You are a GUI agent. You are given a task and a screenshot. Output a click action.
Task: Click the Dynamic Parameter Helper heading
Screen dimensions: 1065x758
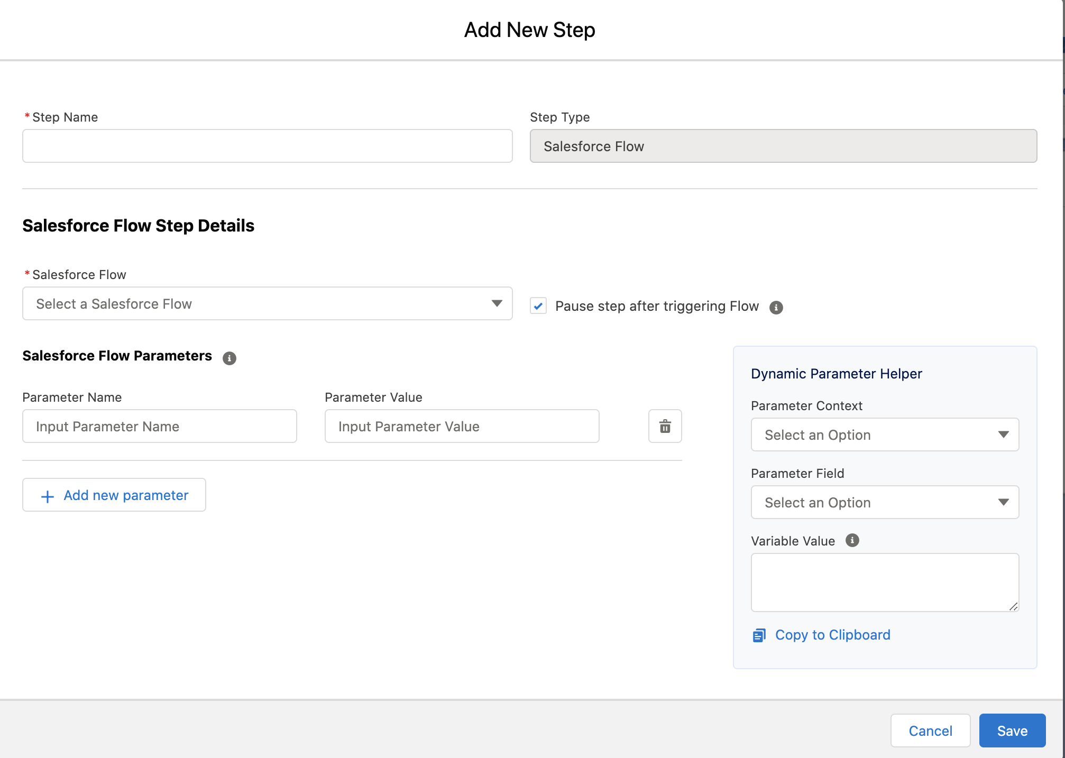click(x=836, y=374)
